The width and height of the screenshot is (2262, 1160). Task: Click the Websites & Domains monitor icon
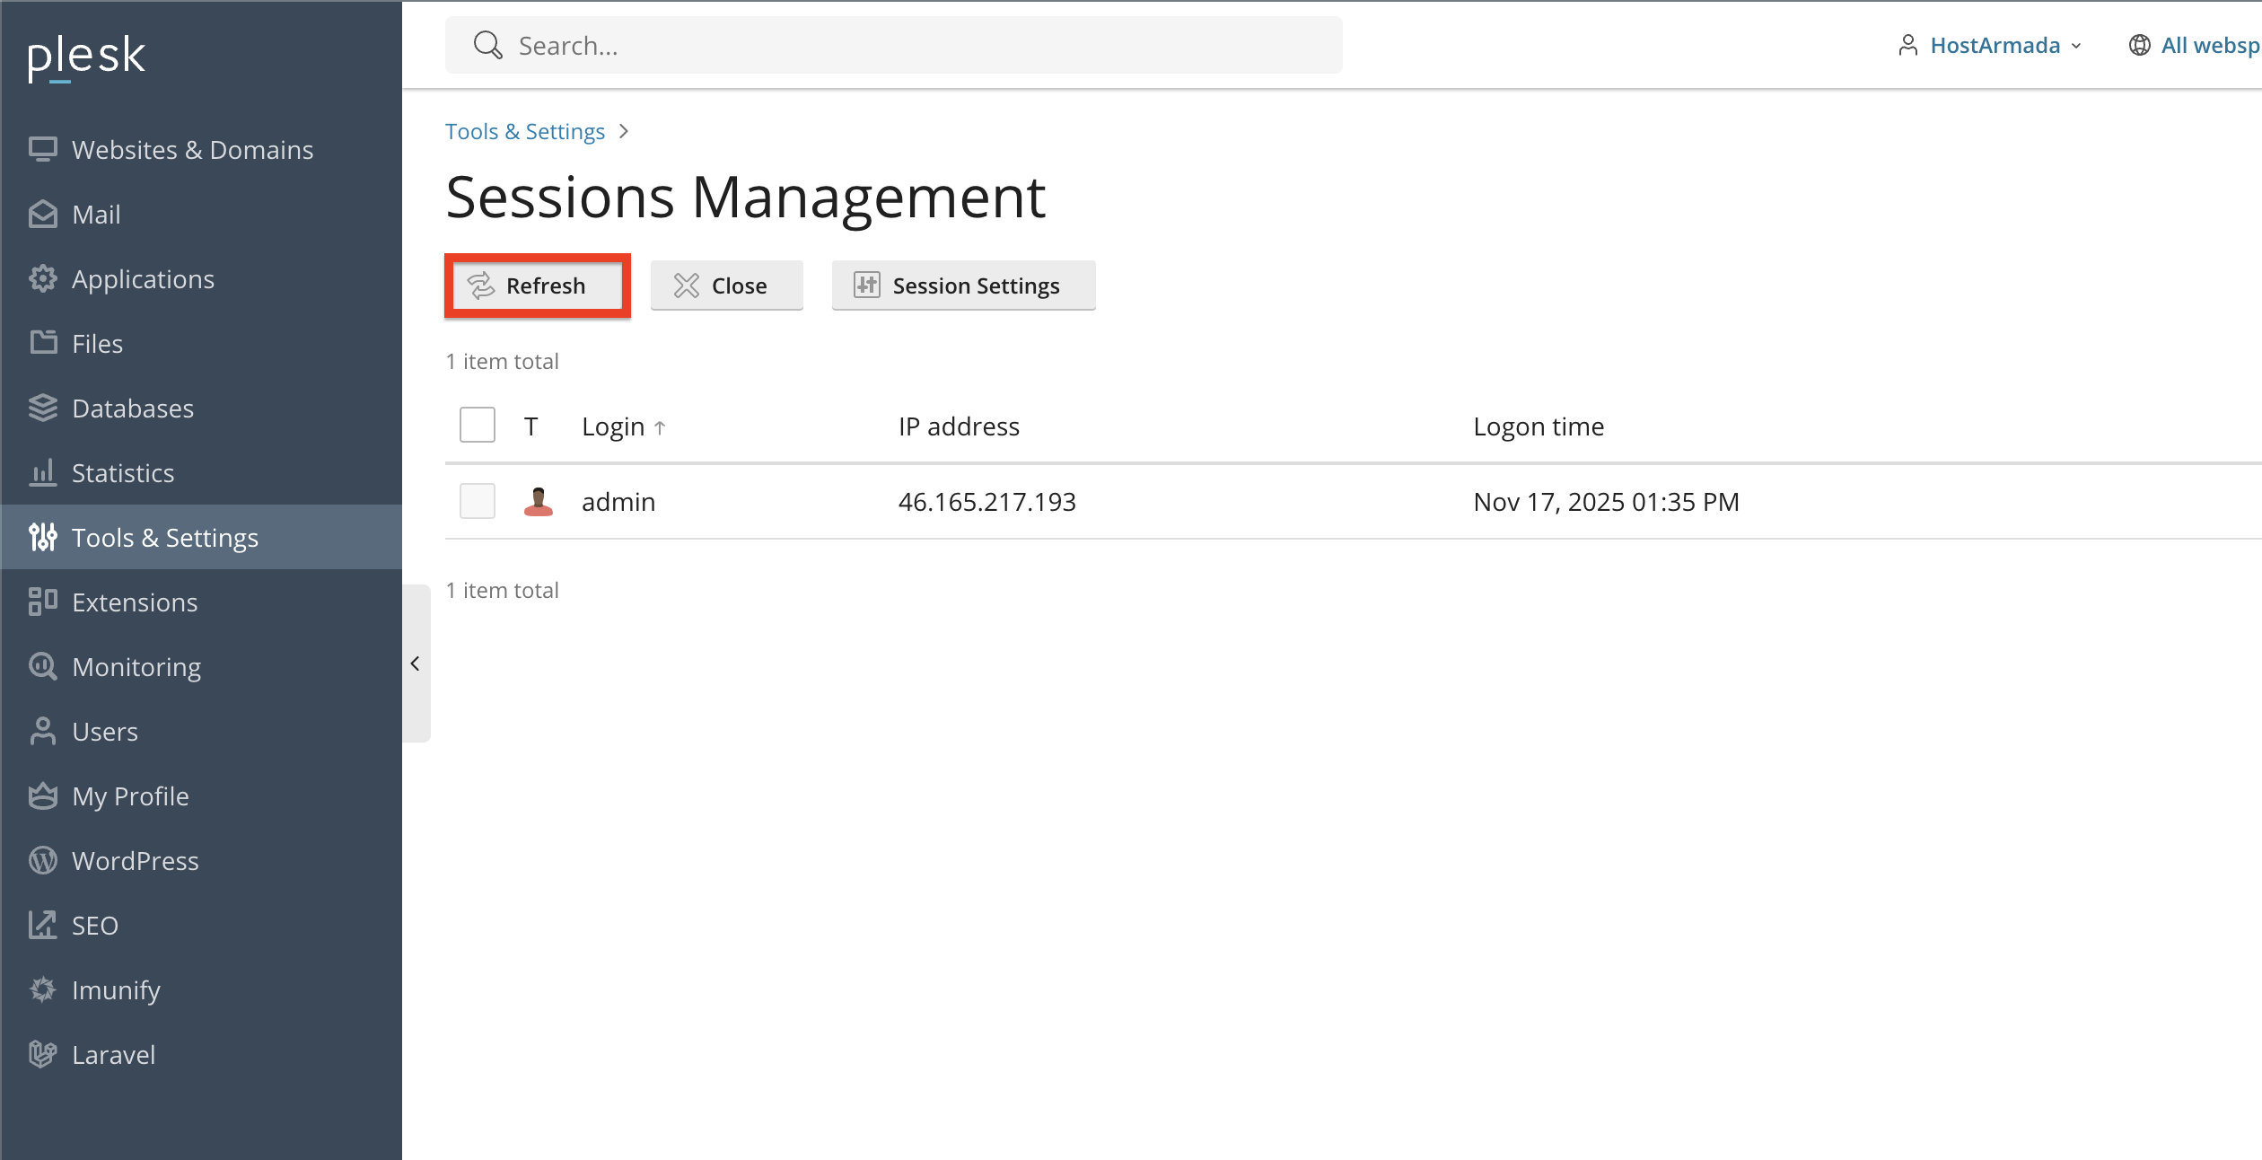(x=42, y=149)
